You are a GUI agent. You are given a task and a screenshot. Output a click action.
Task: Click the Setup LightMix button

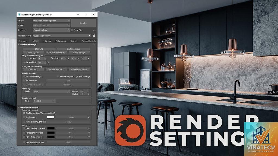33,53
